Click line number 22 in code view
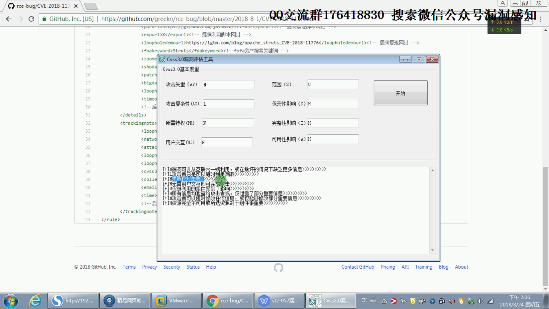This screenshot has width=549, height=309. [x=88, y=43]
